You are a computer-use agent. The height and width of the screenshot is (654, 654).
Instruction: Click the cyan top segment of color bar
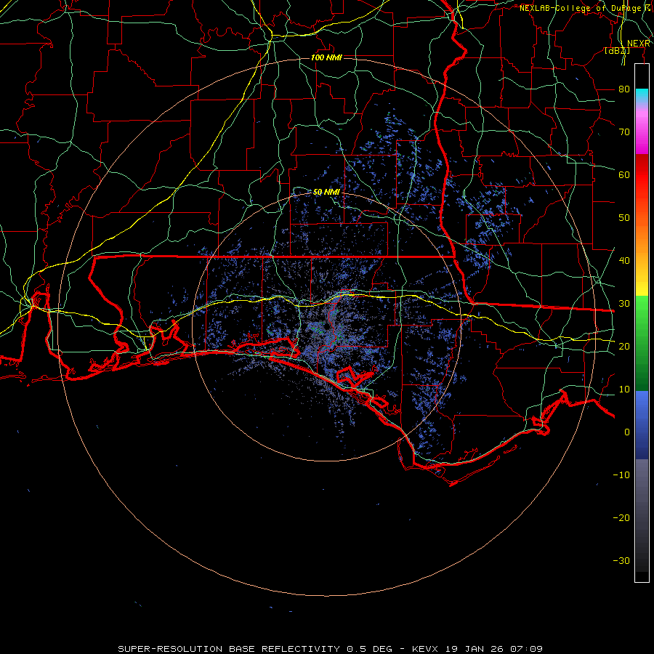642,96
